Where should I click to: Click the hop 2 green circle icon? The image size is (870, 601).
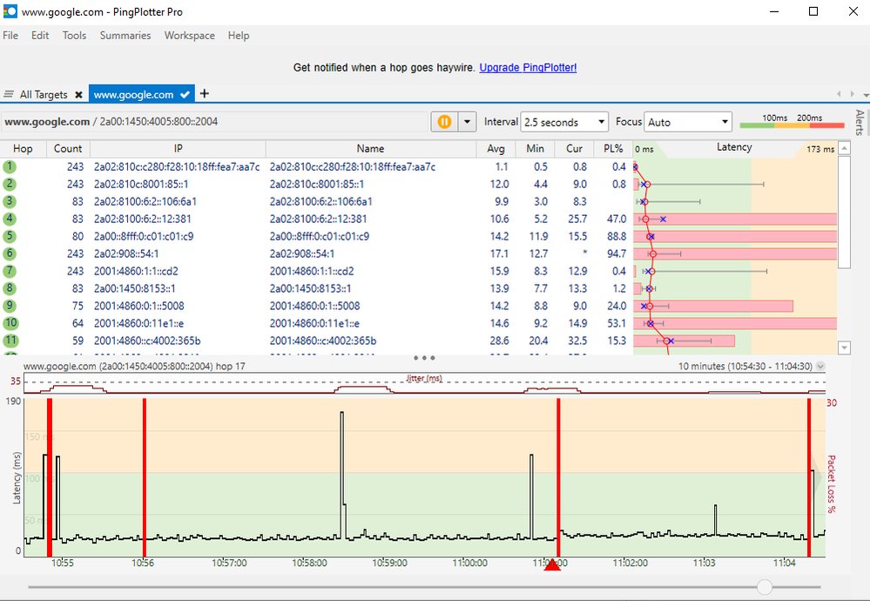click(x=10, y=184)
